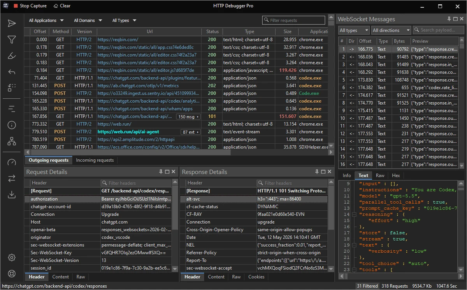The height and width of the screenshot is (290, 467).
Task: Sort requests by Size column header
Action: (x=287, y=31)
